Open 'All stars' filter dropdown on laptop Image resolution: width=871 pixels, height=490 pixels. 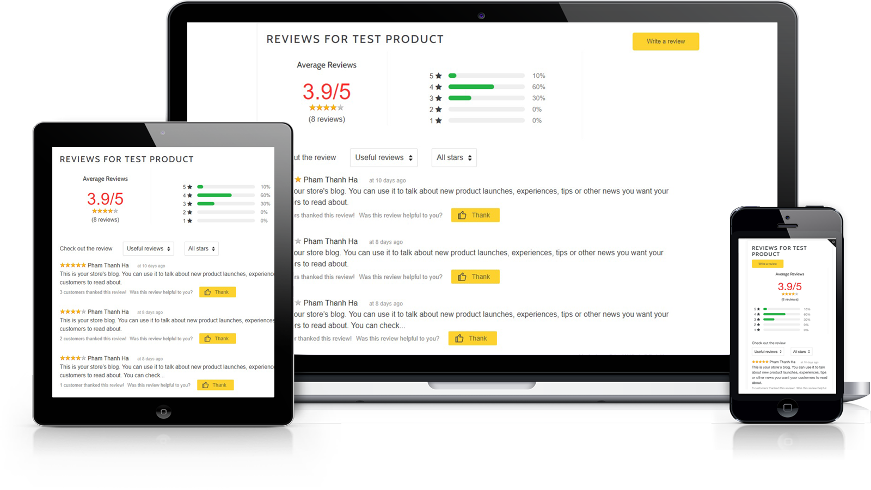point(453,158)
